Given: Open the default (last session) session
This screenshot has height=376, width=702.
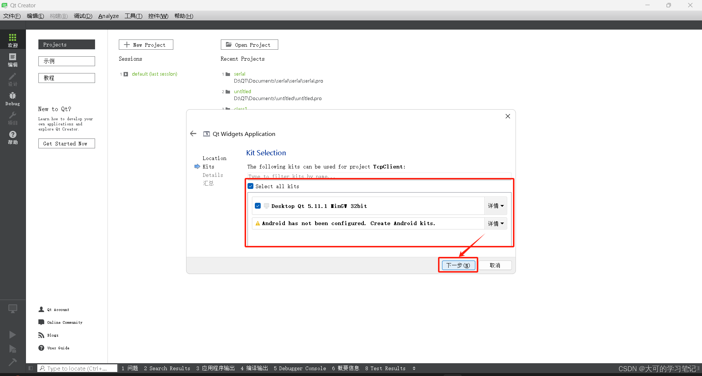Looking at the screenshot, I should point(155,74).
